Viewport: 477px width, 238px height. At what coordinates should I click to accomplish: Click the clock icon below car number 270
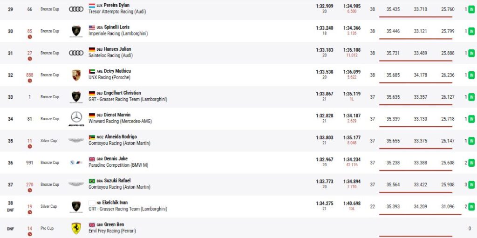[30, 190]
